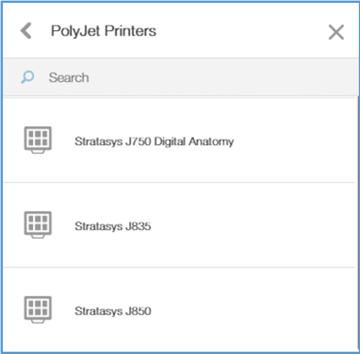Go back using the left chevron arrow

pyautogui.click(x=26, y=31)
